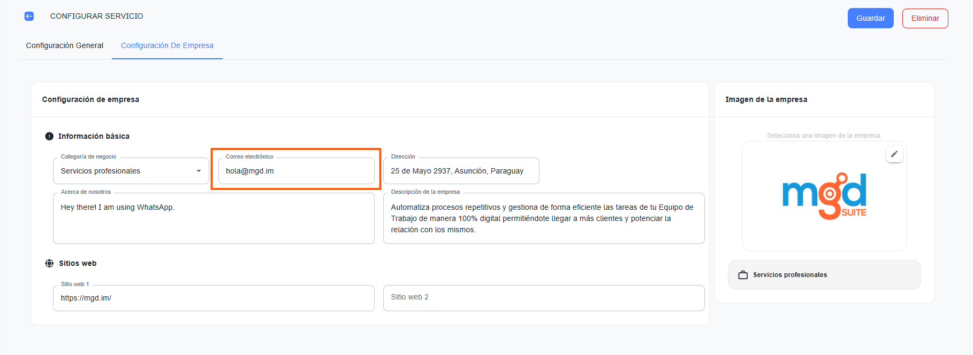Screen dimensions: 973x355
Task: Click the pencil edit icon on company image
Action: coord(894,154)
